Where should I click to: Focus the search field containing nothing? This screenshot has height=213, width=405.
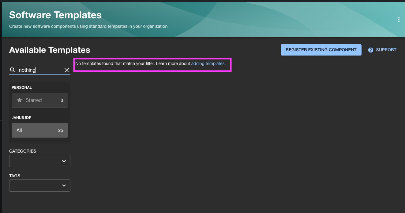[x=40, y=70]
